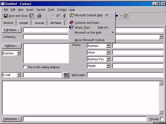
Task: Click the Categories text field
Action: (x=85, y=119)
